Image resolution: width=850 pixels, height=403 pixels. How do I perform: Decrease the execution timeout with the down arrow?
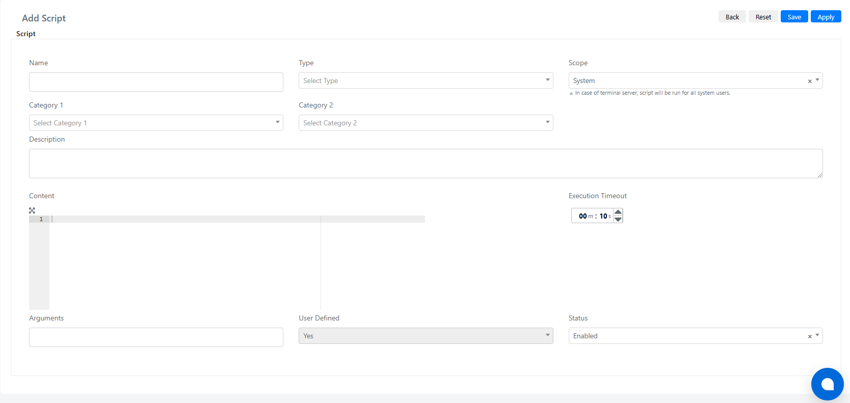(x=618, y=220)
